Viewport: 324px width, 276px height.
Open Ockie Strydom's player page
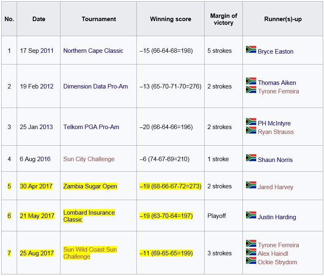tap(277, 262)
